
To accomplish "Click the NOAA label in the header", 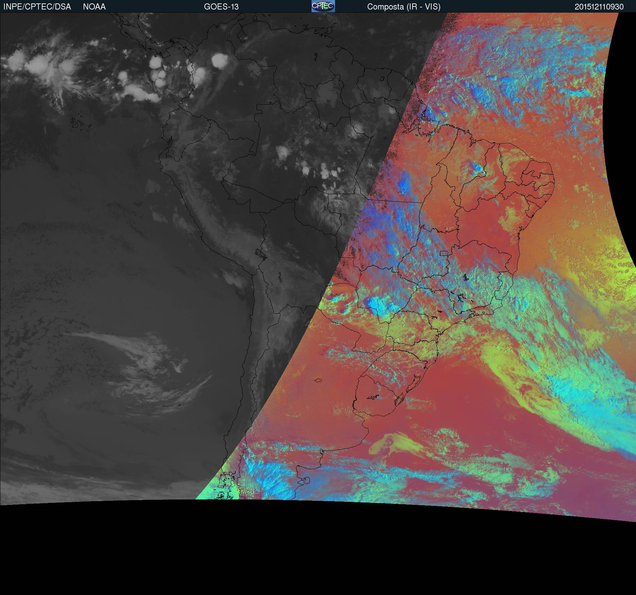I will pos(94,7).
